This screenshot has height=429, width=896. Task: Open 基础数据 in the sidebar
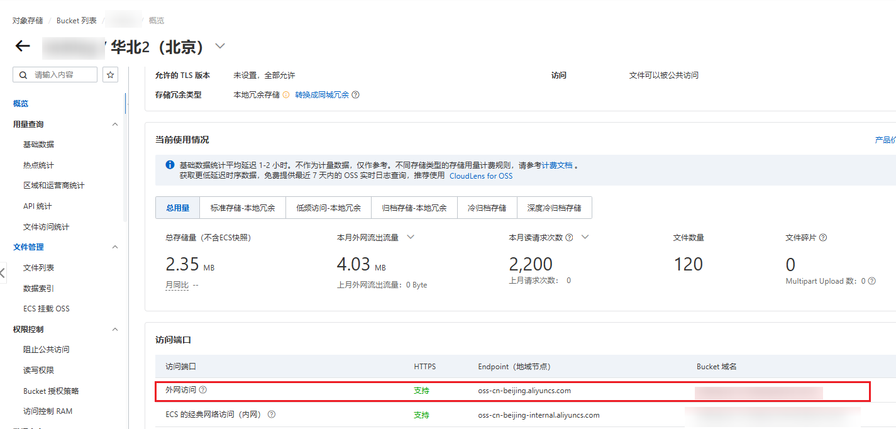[38, 145]
